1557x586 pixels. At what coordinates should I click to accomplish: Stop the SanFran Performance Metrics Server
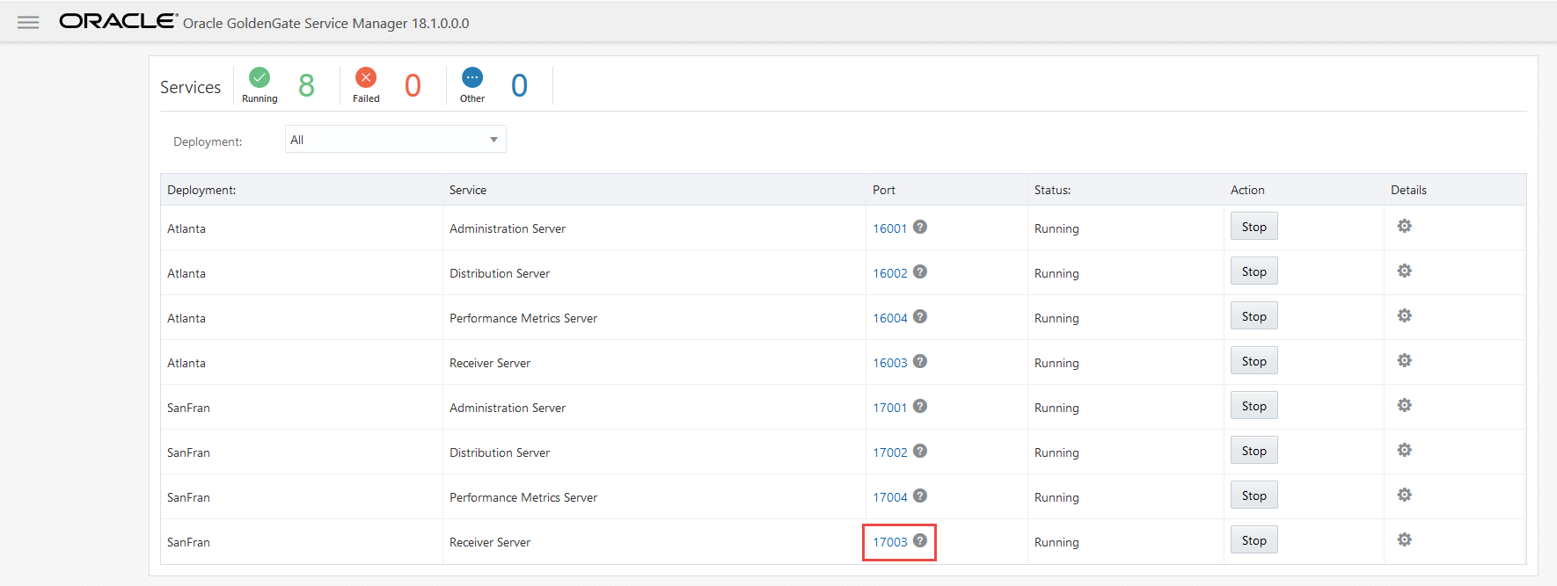(1254, 496)
